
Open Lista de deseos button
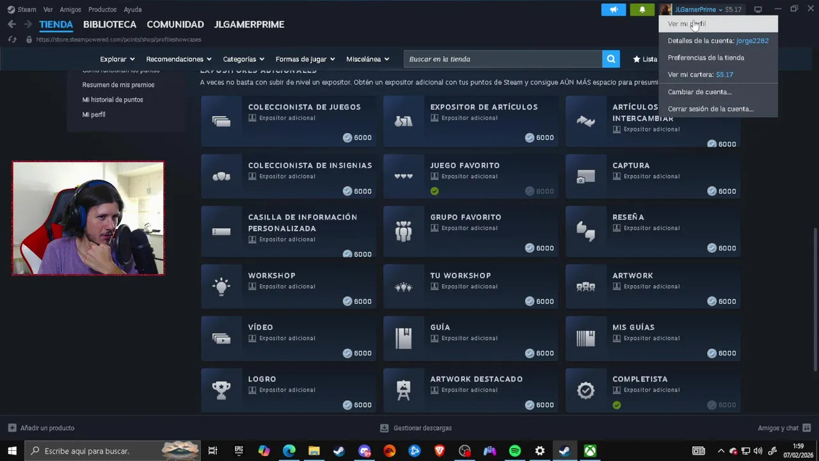click(x=645, y=59)
